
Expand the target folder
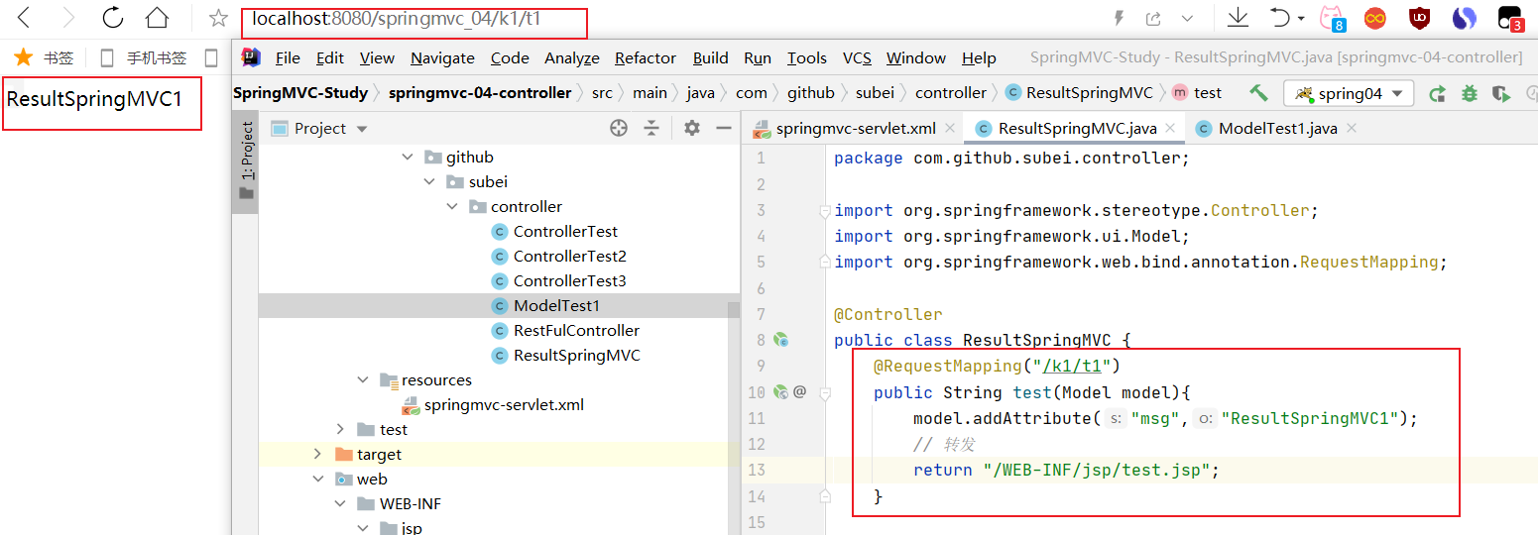(x=317, y=454)
